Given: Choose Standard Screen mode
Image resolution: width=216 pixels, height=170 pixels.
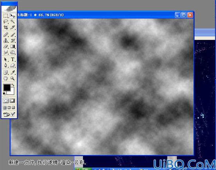Looking at the screenshot, I should [5, 108].
